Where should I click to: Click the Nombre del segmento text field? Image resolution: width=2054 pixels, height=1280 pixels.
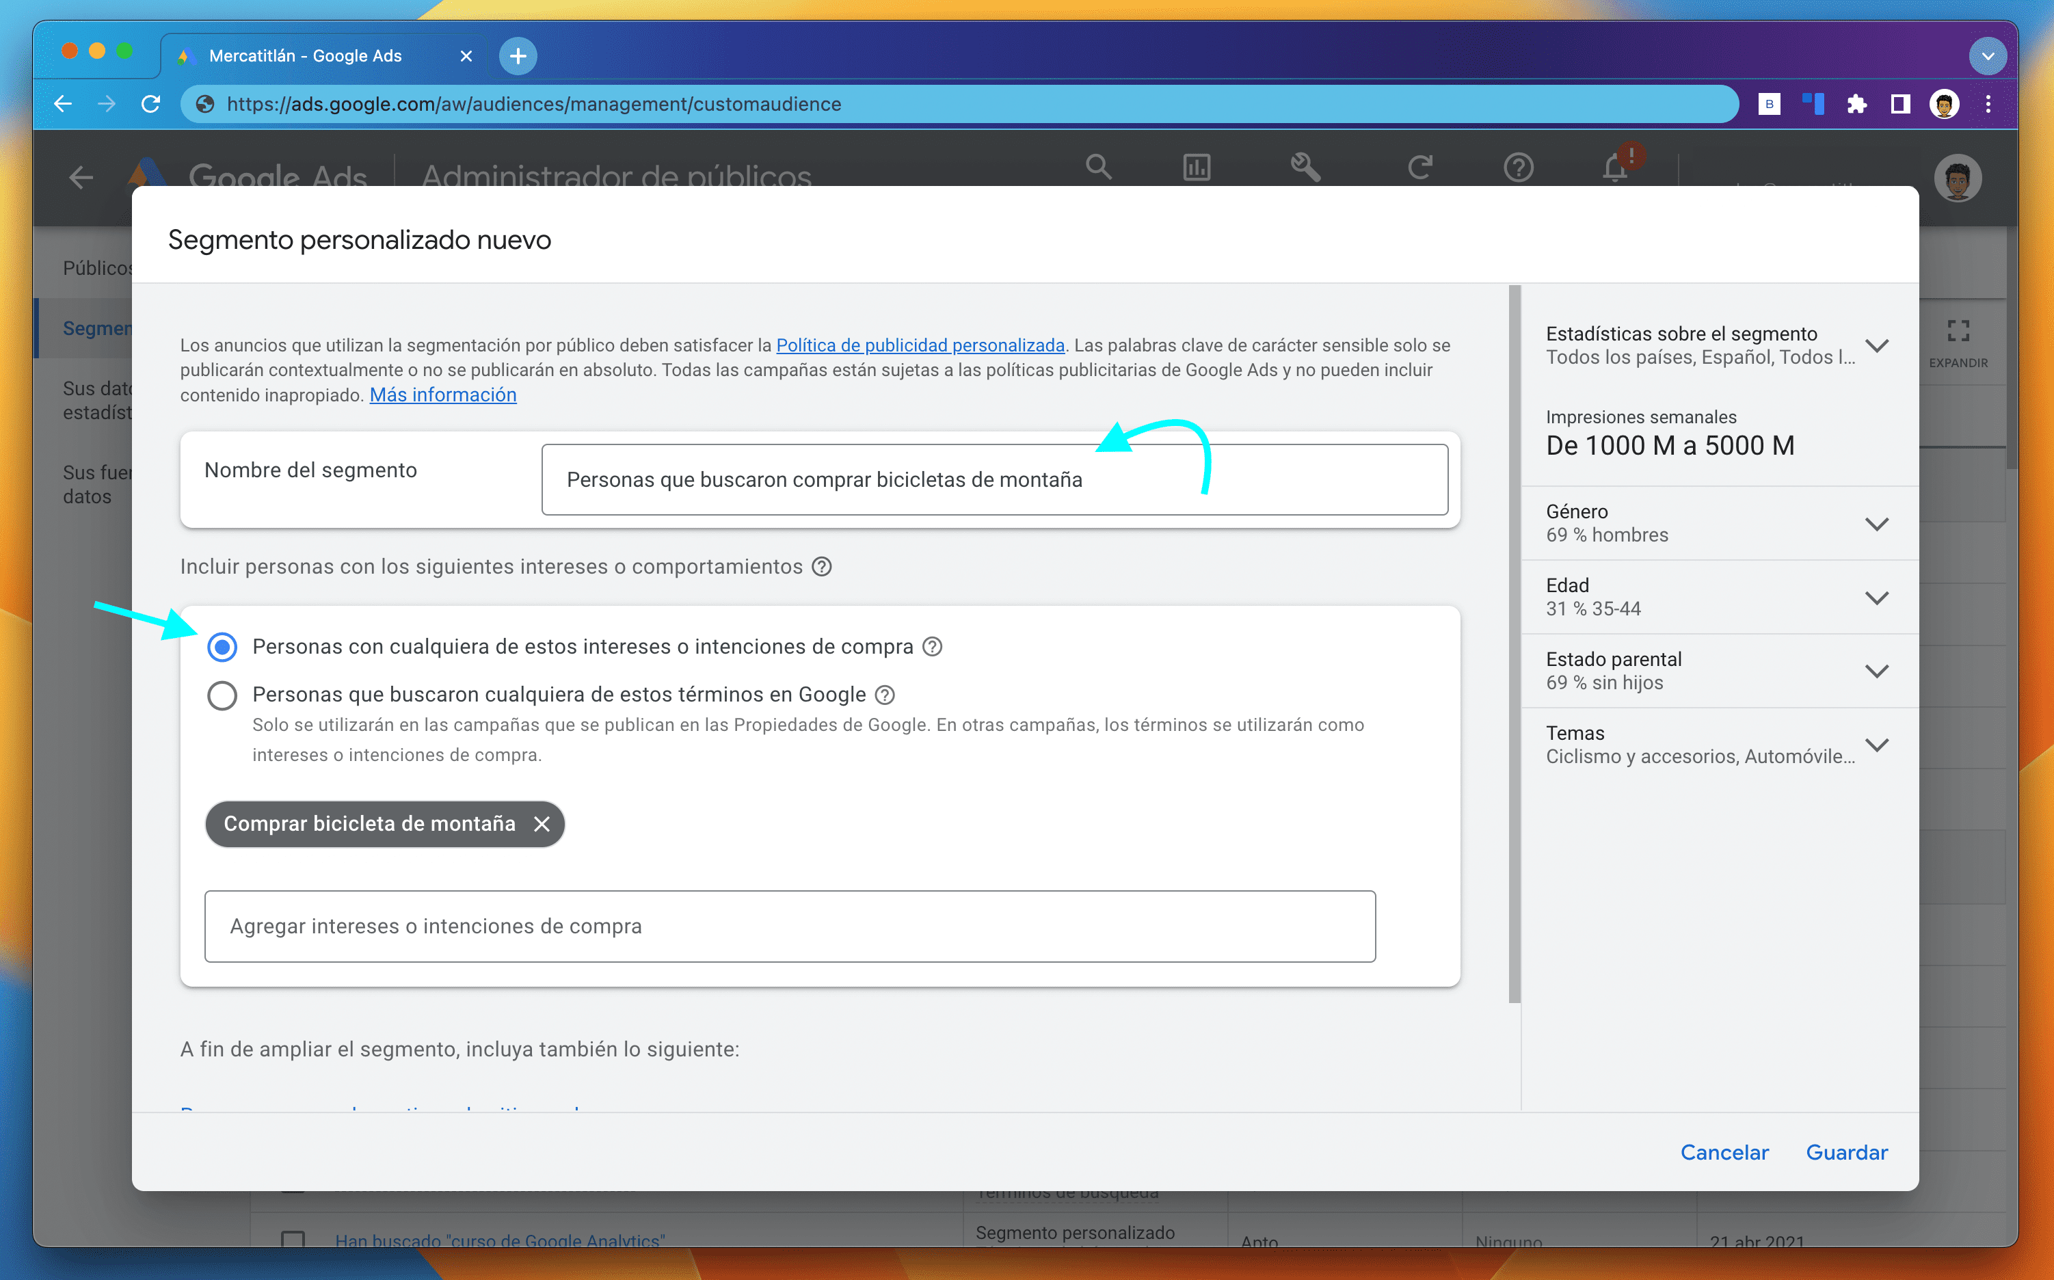(x=994, y=479)
